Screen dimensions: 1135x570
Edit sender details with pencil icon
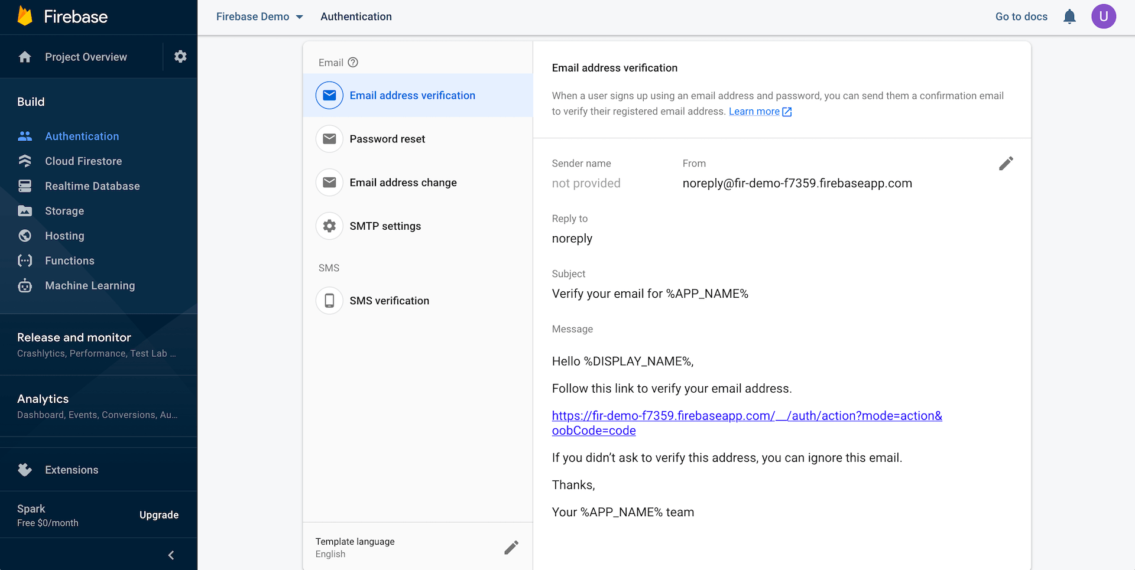pos(1006,164)
